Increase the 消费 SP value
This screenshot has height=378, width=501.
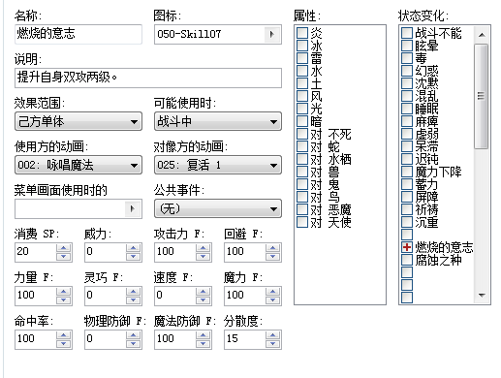pos(64,248)
